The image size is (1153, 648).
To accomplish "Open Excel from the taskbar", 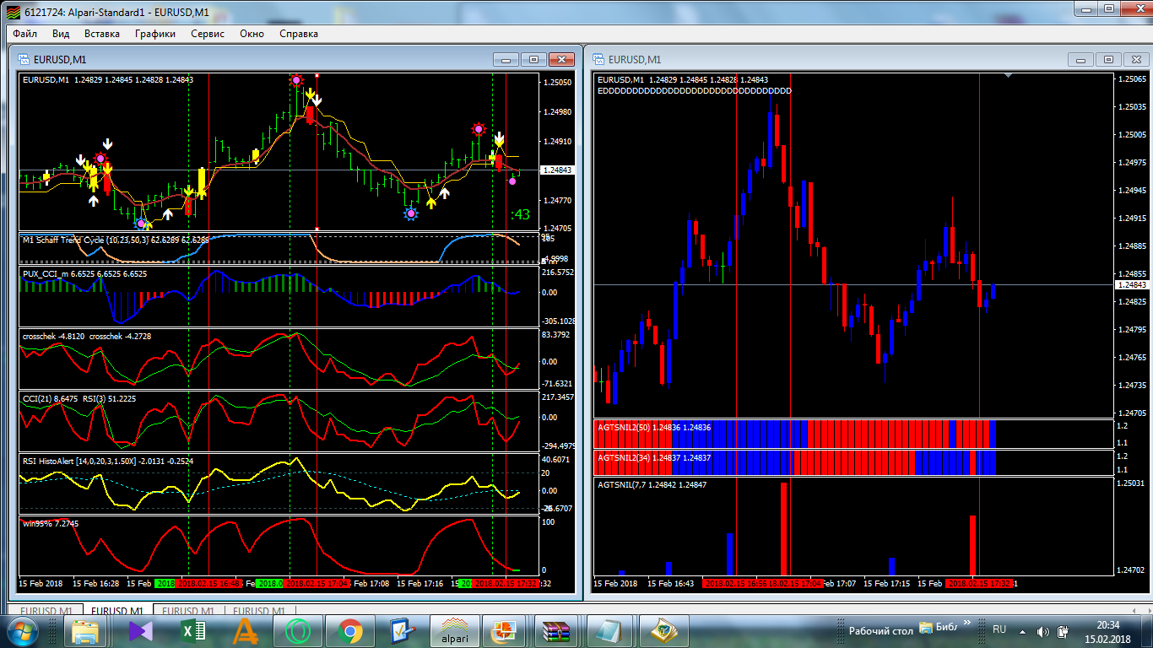I will tap(192, 630).
